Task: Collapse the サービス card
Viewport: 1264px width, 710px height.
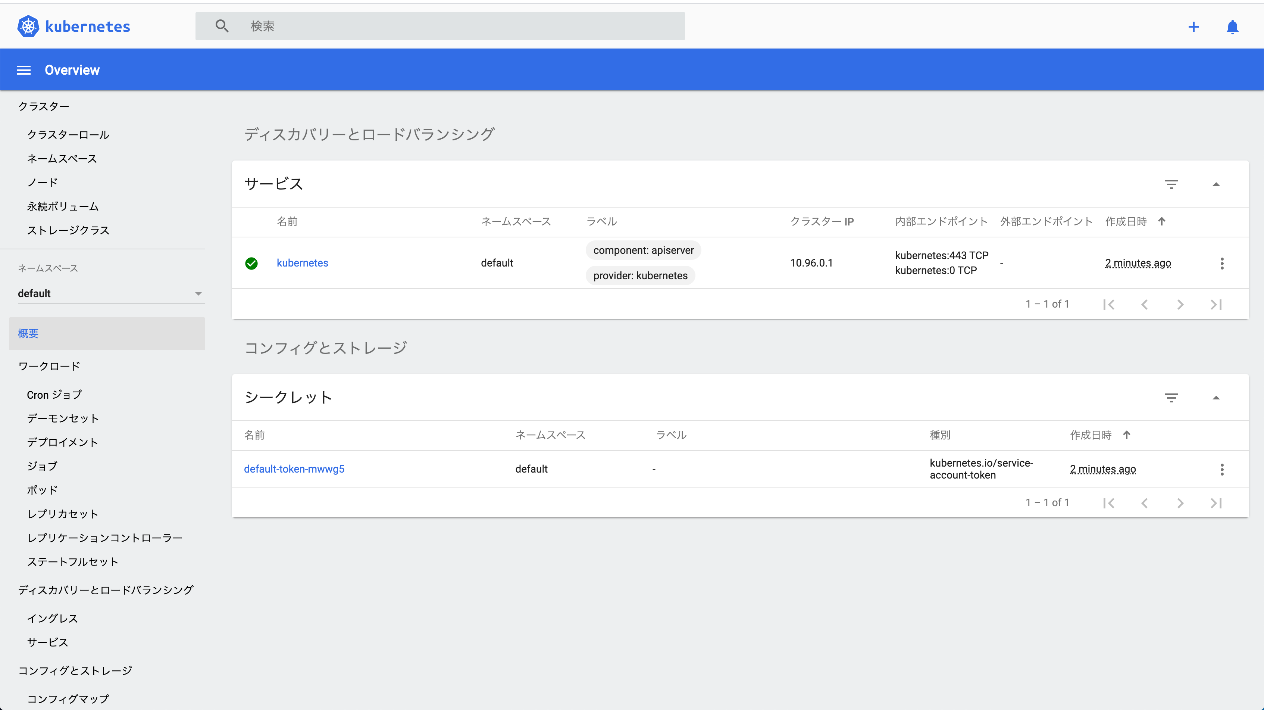Action: click(x=1216, y=184)
